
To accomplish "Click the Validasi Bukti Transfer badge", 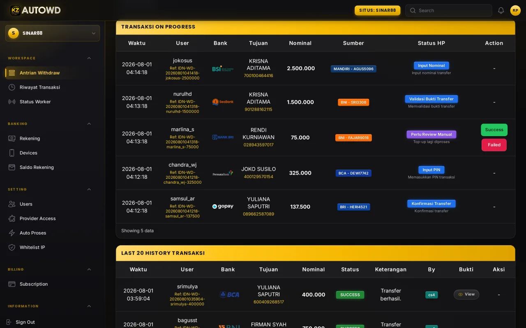I will tap(431, 99).
